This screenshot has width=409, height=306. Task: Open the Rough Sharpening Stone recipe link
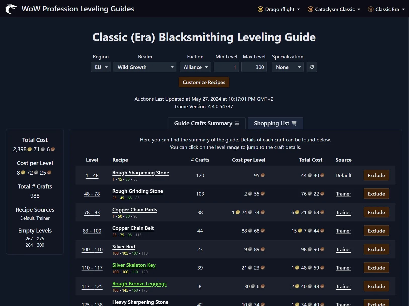[140, 173]
